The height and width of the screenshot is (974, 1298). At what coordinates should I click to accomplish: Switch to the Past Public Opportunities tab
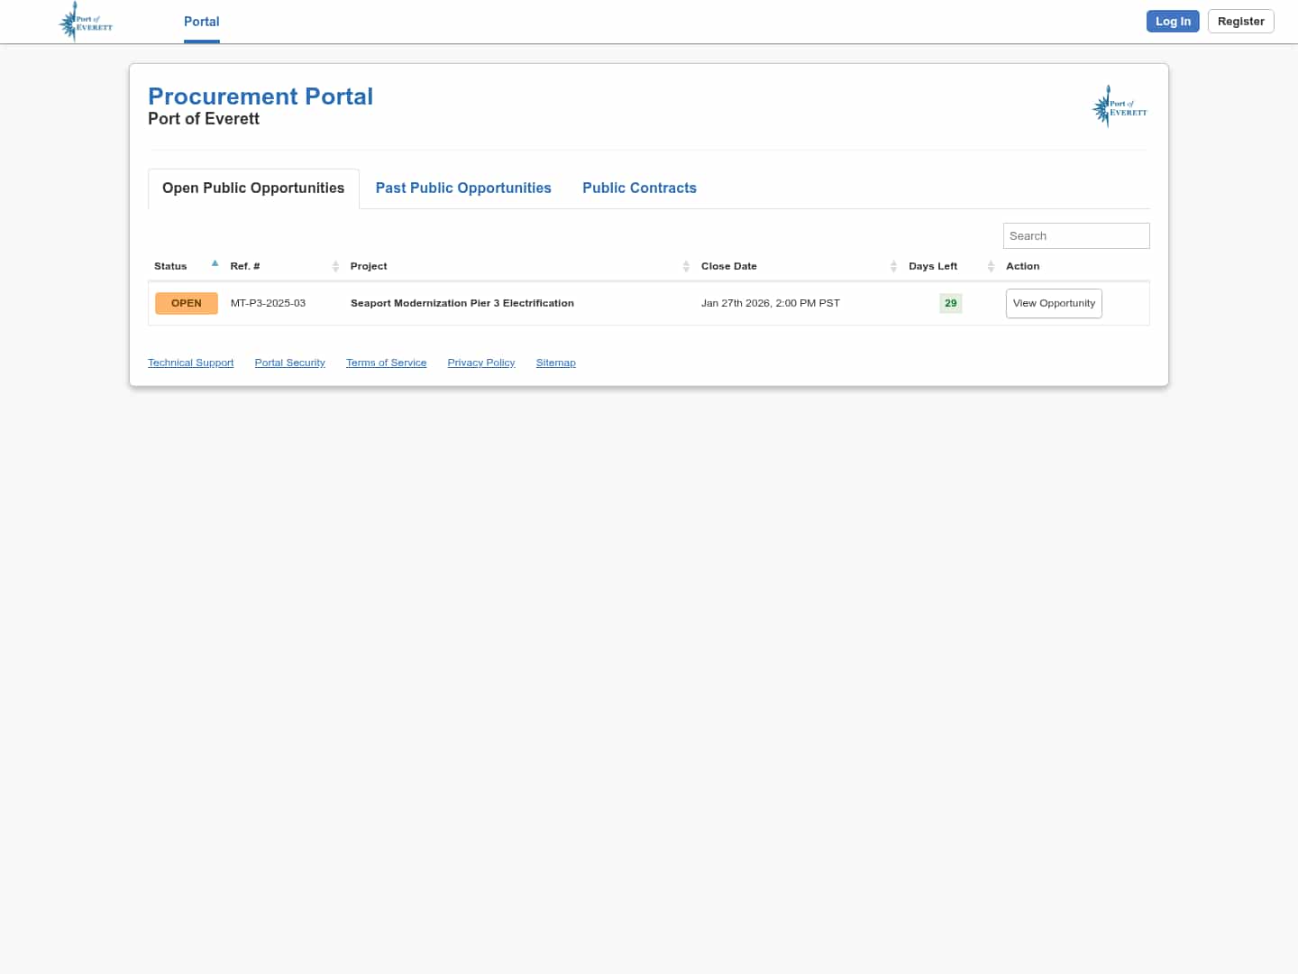coord(463,188)
